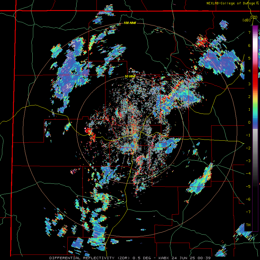This screenshot has width=260, height=260.
Task: Click the 4 label on ZDR legend
Action: (x=249, y=71)
